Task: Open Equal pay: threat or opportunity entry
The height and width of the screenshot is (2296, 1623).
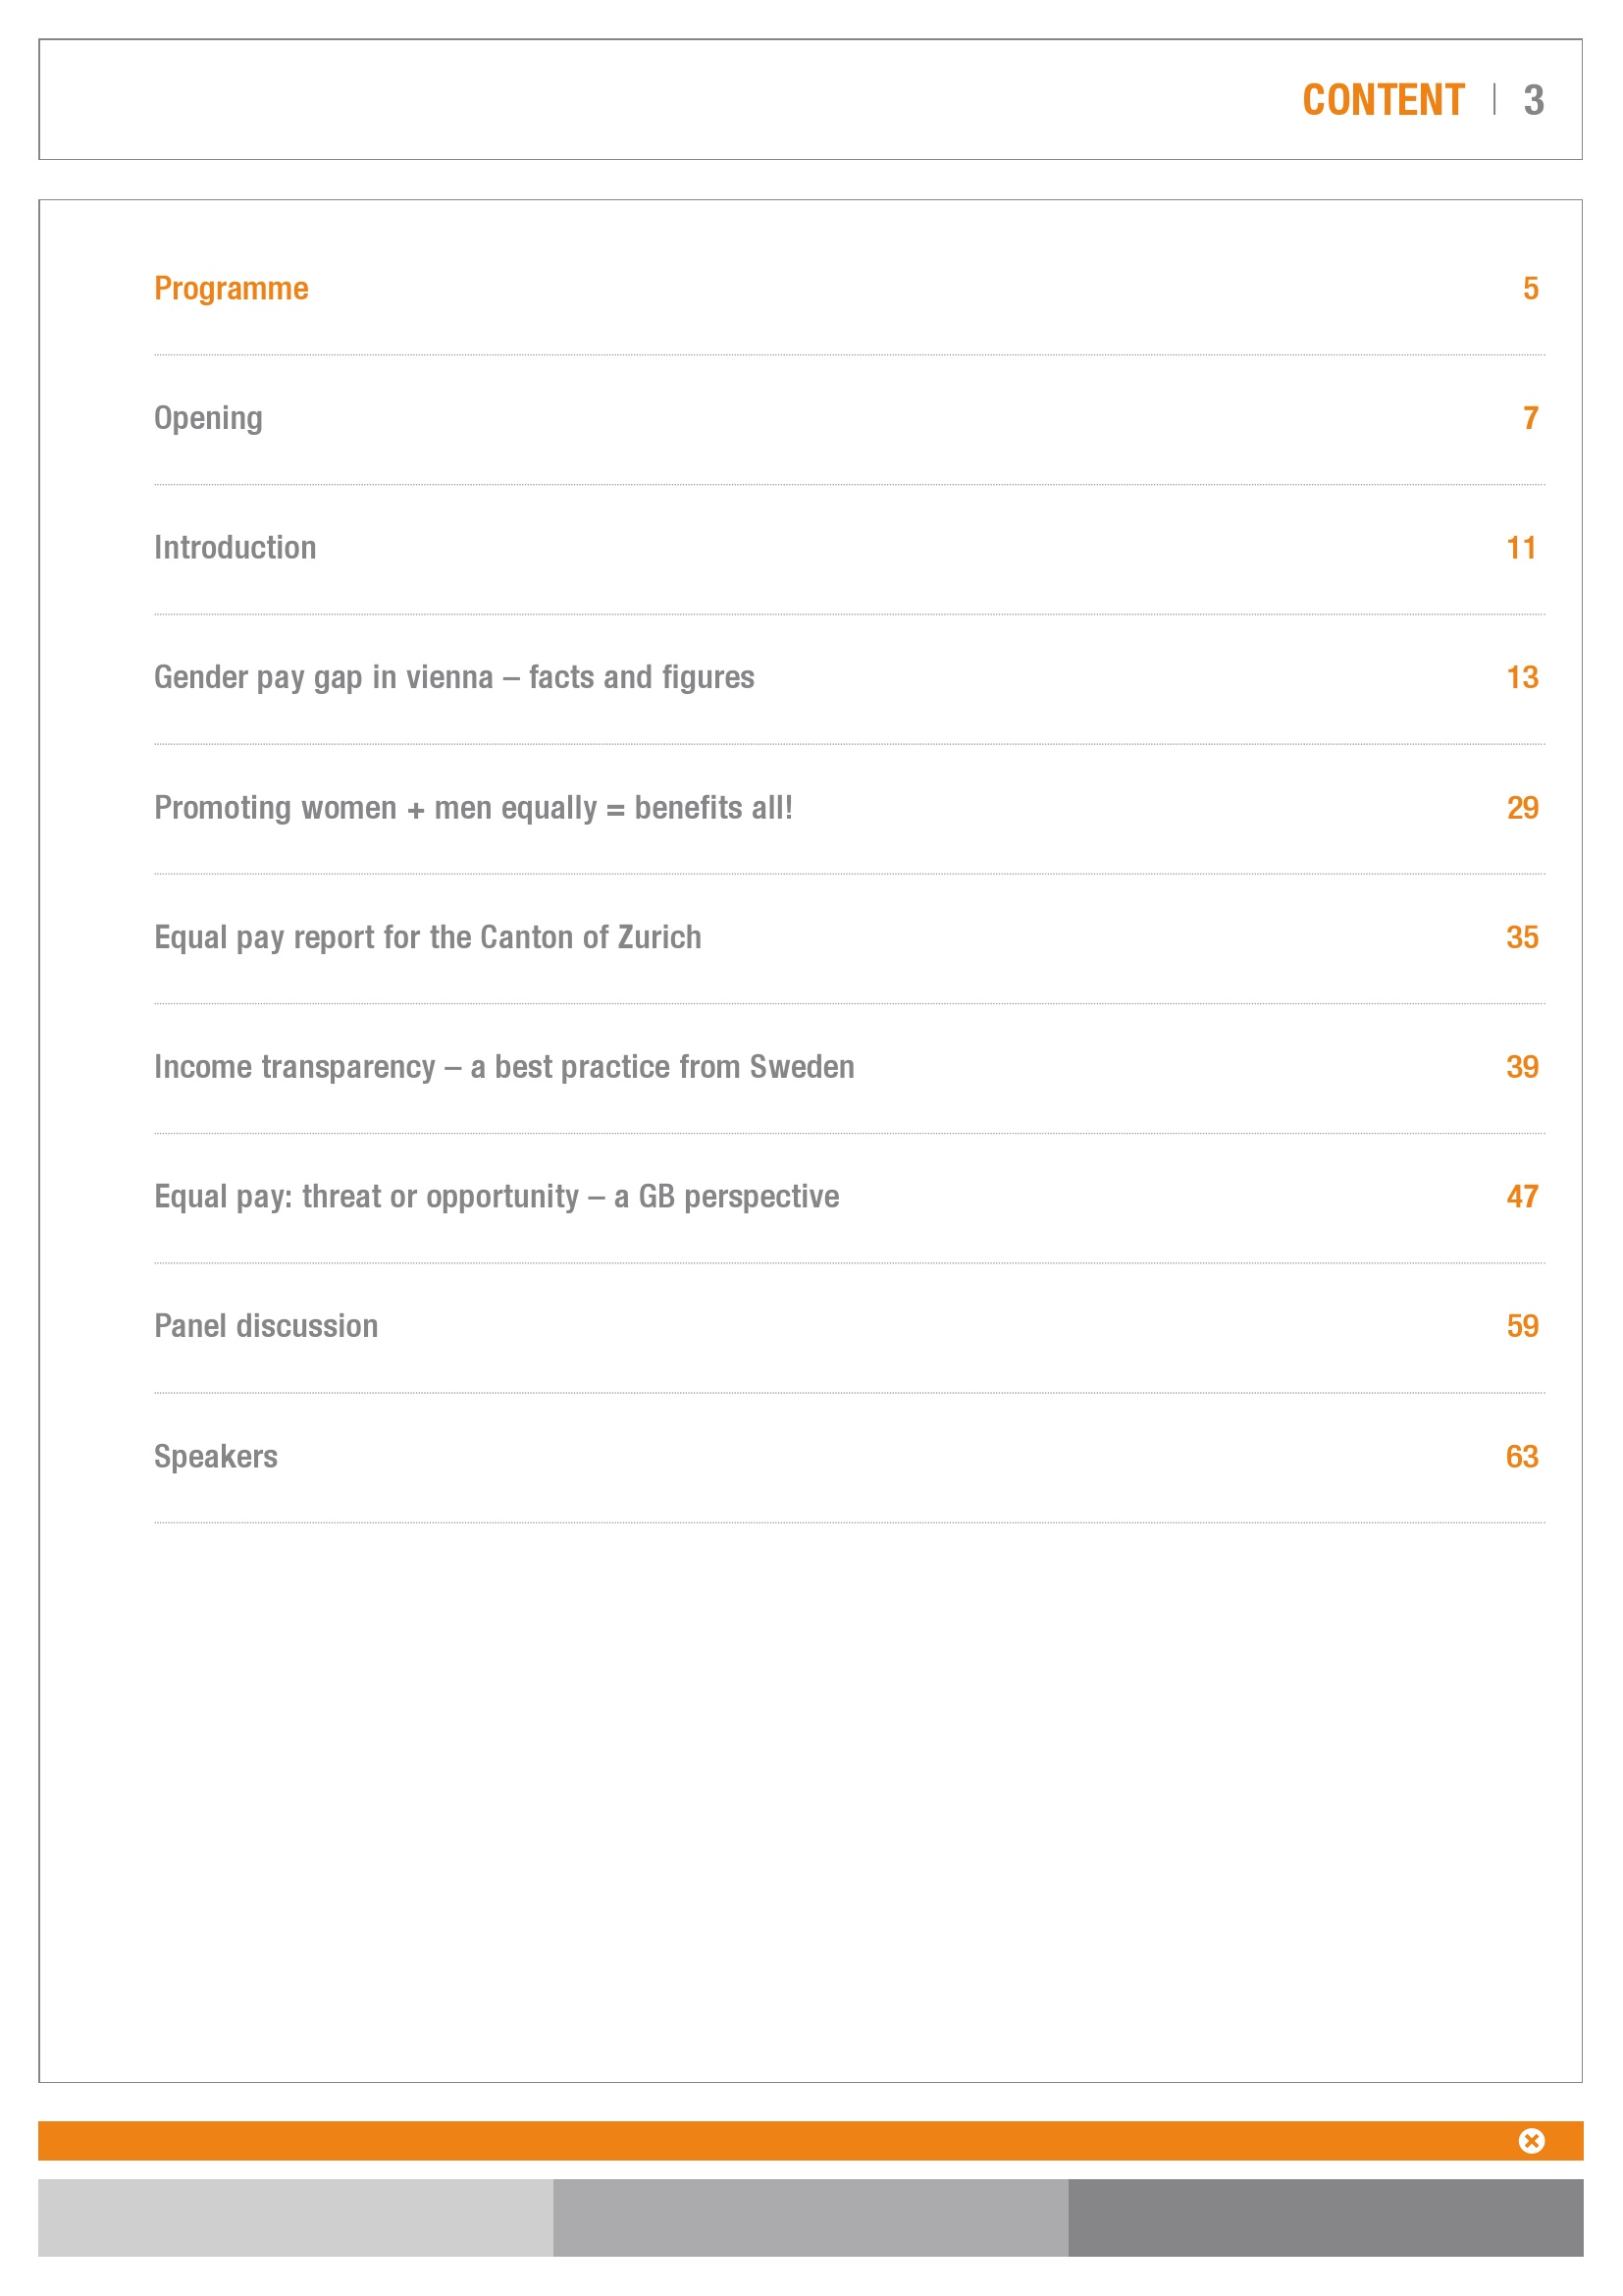Action: (x=496, y=1197)
